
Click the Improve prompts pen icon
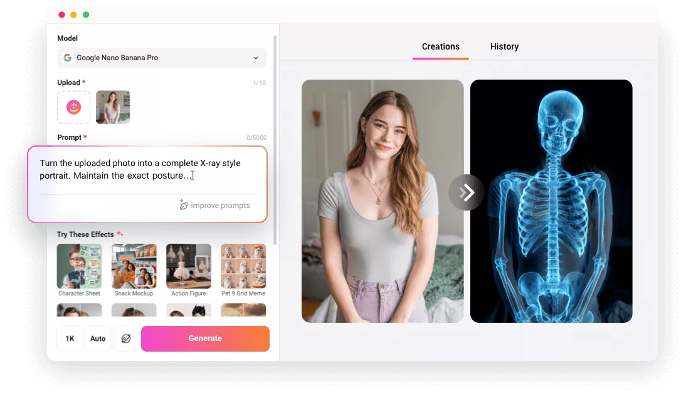click(x=184, y=205)
